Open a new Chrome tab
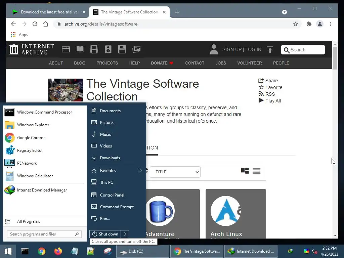344x258 pixels. pyautogui.click(x=177, y=12)
